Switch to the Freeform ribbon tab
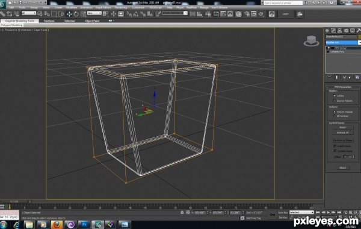Screen dimensions: 361x229 pyautogui.click(x=49, y=20)
